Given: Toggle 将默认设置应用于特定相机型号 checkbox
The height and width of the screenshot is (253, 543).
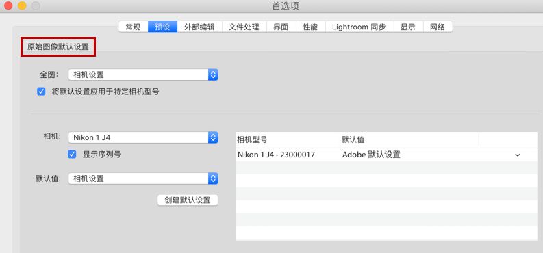Looking at the screenshot, I should pyautogui.click(x=42, y=92).
